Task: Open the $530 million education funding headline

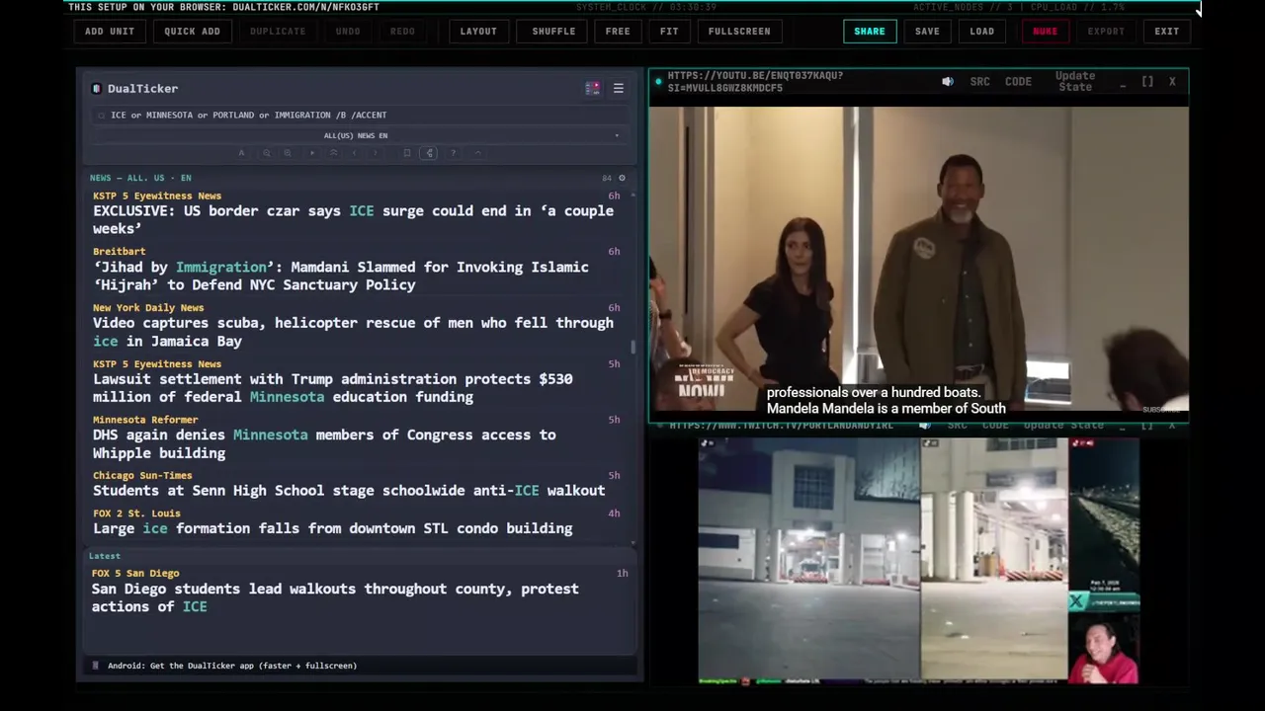Action: pyautogui.click(x=333, y=388)
